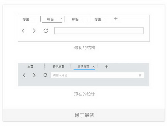Switch to the 主页 tab
The height and width of the screenshot is (129, 167).
(30, 66)
